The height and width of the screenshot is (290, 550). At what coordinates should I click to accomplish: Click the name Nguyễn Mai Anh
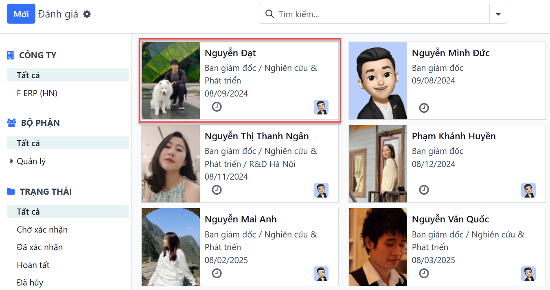pyautogui.click(x=241, y=220)
